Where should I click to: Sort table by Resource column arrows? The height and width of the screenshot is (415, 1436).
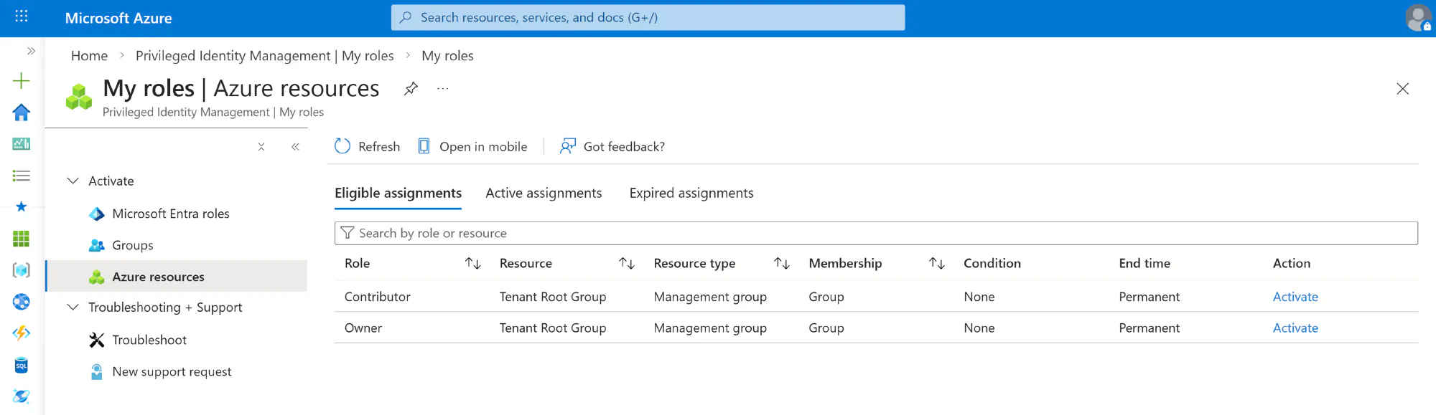627,263
